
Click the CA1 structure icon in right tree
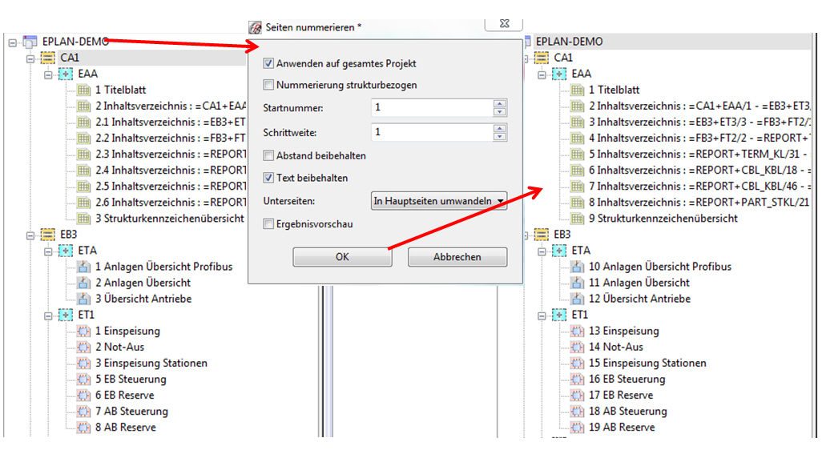[x=542, y=58]
